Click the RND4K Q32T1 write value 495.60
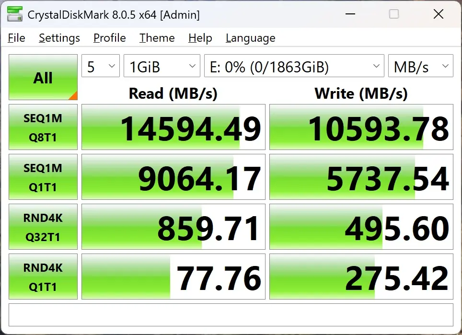The height and width of the screenshot is (335, 462). tap(361, 227)
